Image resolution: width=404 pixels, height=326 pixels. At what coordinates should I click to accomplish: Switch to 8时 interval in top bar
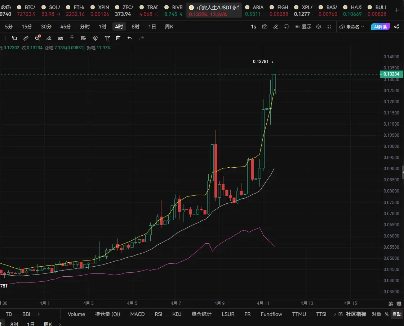pos(136,27)
